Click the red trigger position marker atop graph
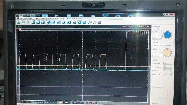 click(x=20, y=29)
